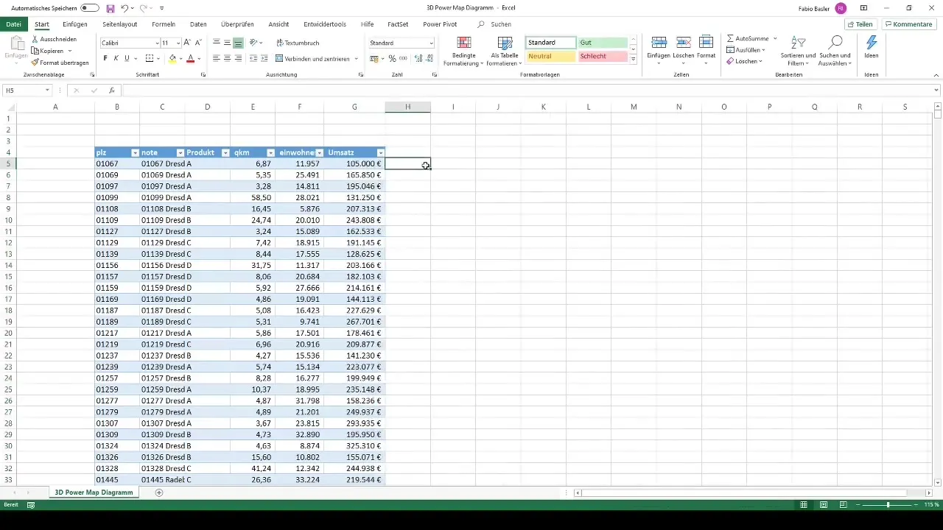Viewport: 943px width, 530px height.
Task: Select the 3D Power Map Diagramm sheet tab
Action: point(94,492)
